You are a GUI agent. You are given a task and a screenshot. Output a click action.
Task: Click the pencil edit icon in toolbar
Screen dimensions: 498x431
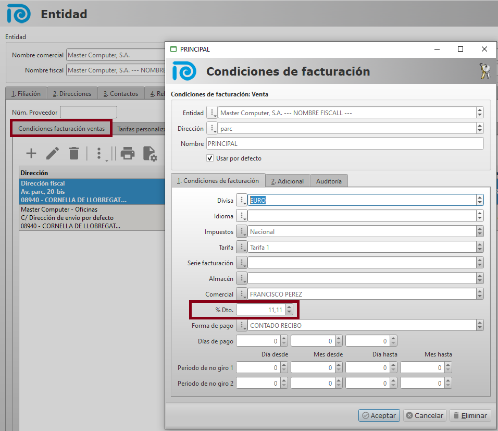(x=53, y=153)
